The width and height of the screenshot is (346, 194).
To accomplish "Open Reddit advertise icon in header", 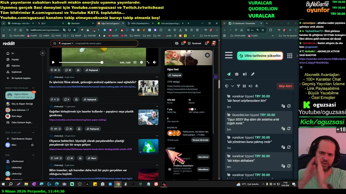I will coord(177,43).
